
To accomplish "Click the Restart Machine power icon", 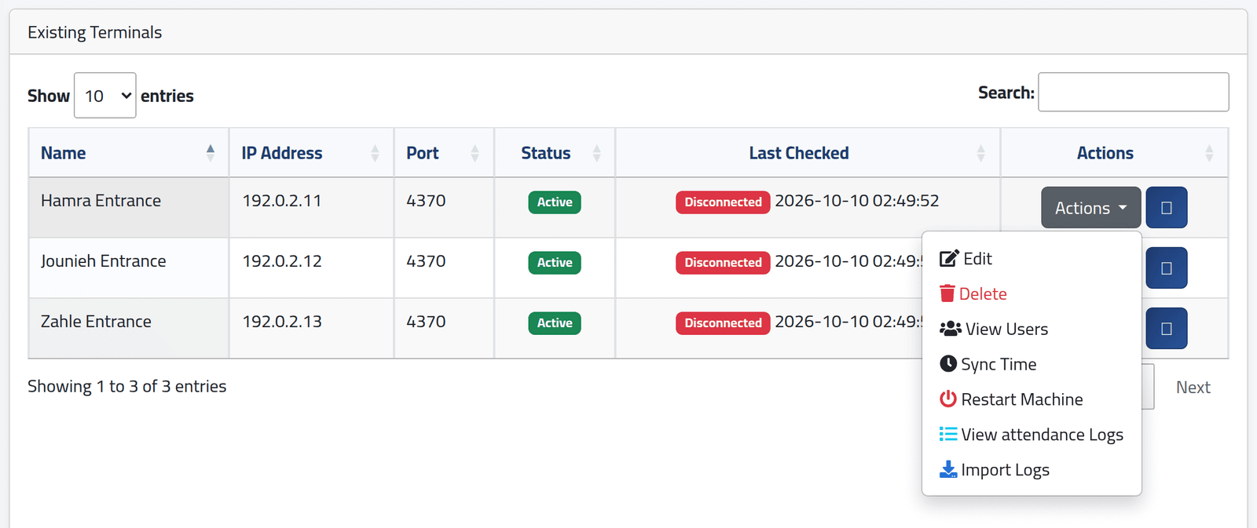I will point(948,399).
